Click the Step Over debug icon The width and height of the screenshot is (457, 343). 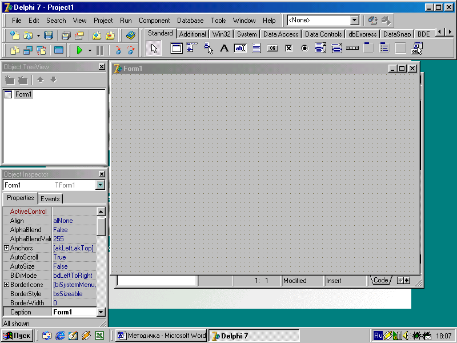(x=131, y=50)
